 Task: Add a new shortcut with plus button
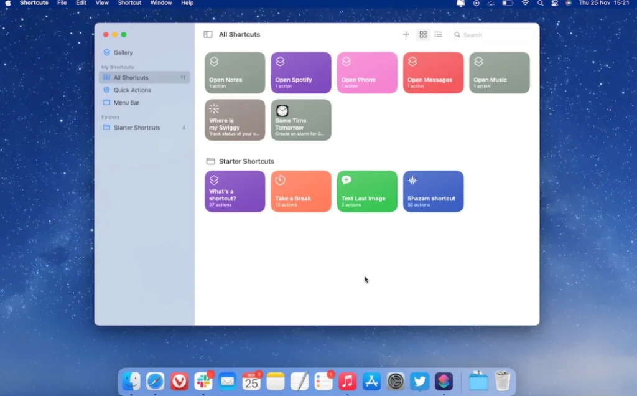pos(406,35)
